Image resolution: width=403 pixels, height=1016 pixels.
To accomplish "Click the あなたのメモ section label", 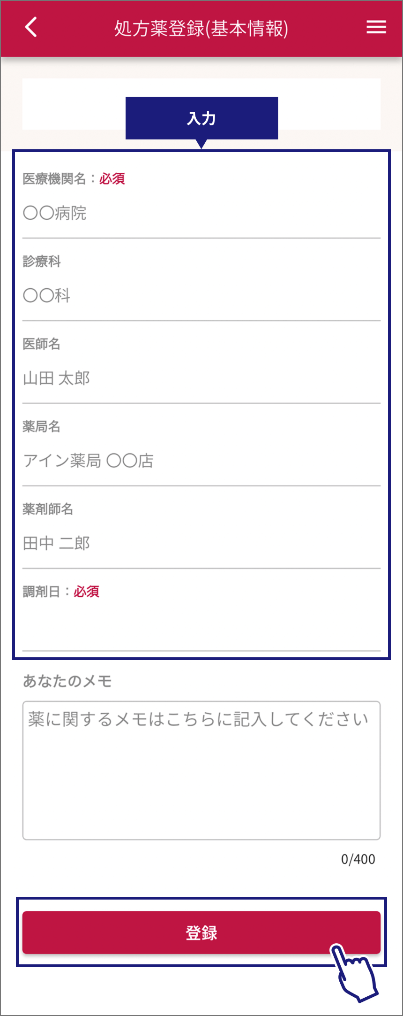I will 67,681.
